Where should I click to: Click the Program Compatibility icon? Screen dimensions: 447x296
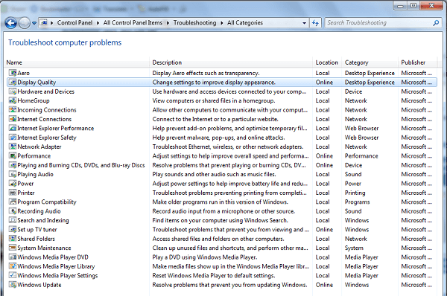point(13,202)
